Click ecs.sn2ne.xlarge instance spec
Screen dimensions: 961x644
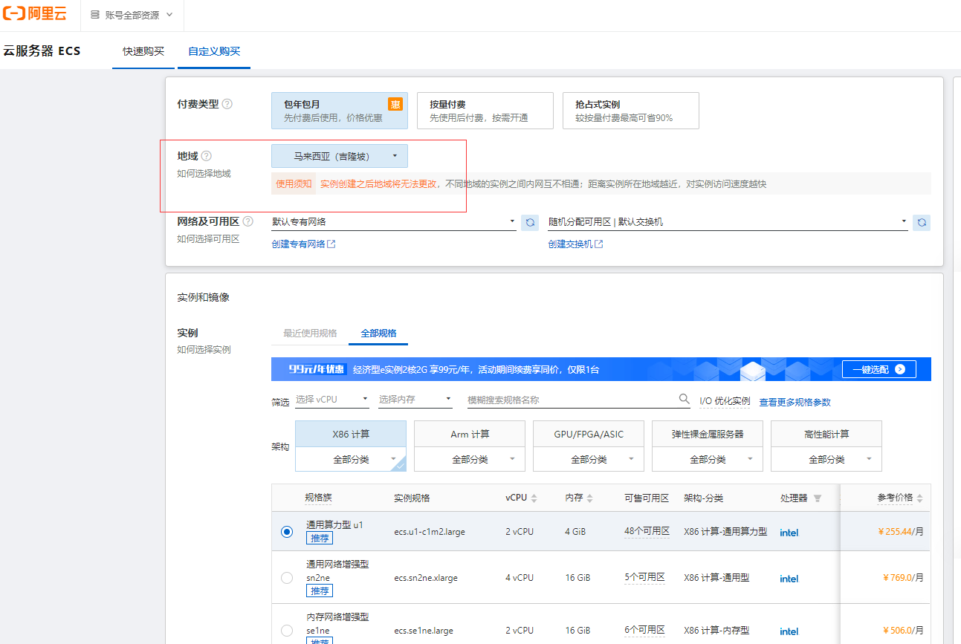(x=426, y=578)
